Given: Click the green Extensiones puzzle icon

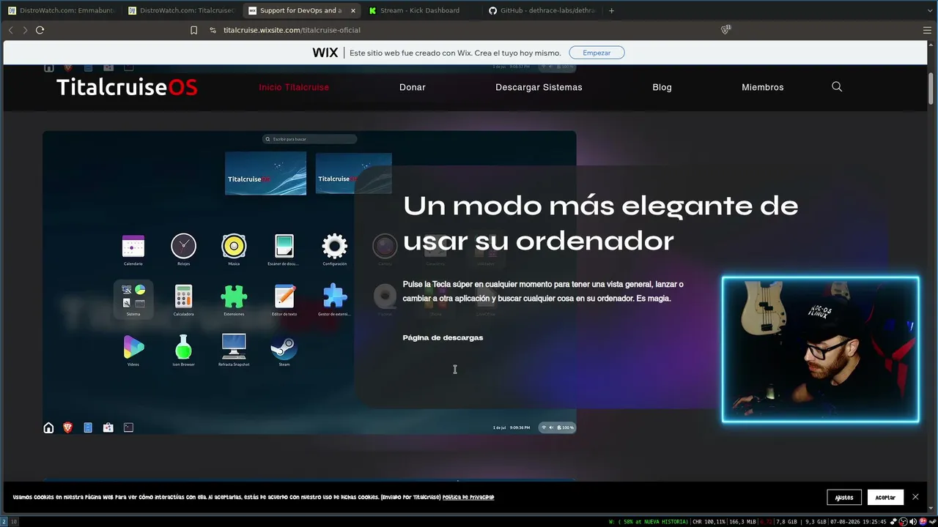Looking at the screenshot, I should click(x=234, y=296).
